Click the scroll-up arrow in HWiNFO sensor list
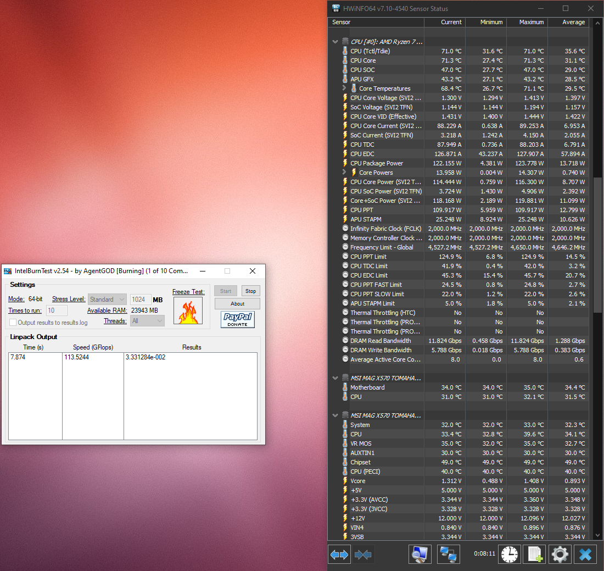The width and height of the screenshot is (604, 571). (x=597, y=23)
